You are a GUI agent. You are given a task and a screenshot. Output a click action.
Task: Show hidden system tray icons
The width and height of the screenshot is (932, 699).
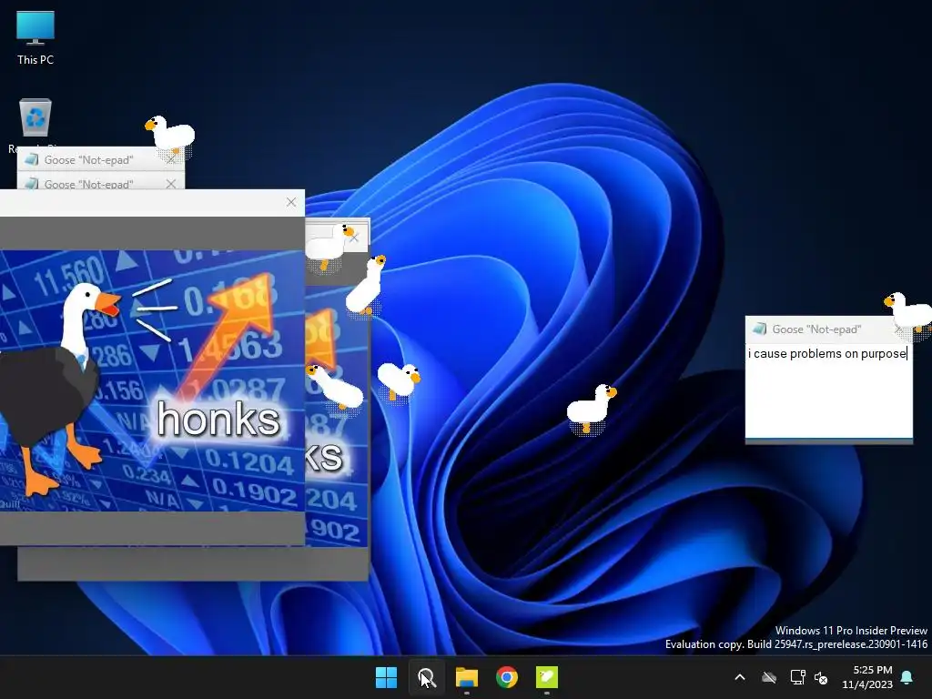pyautogui.click(x=740, y=677)
